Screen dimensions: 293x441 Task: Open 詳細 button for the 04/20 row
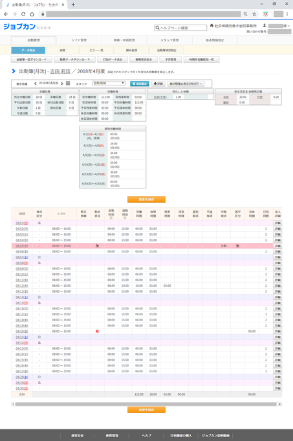point(277,332)
